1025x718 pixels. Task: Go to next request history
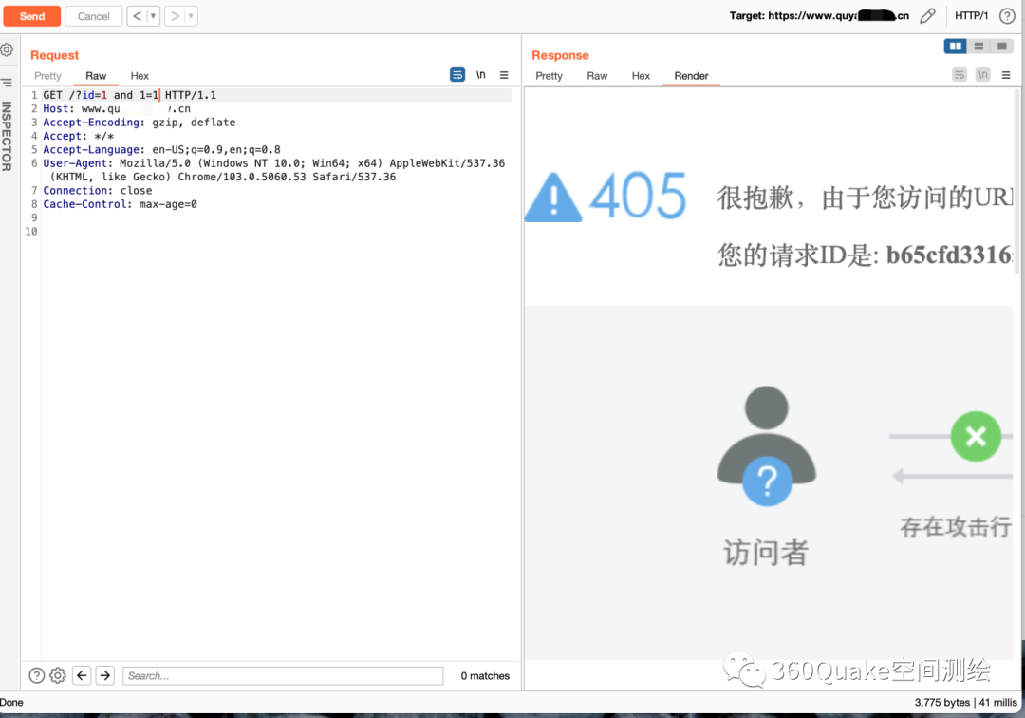coord(176,16)
